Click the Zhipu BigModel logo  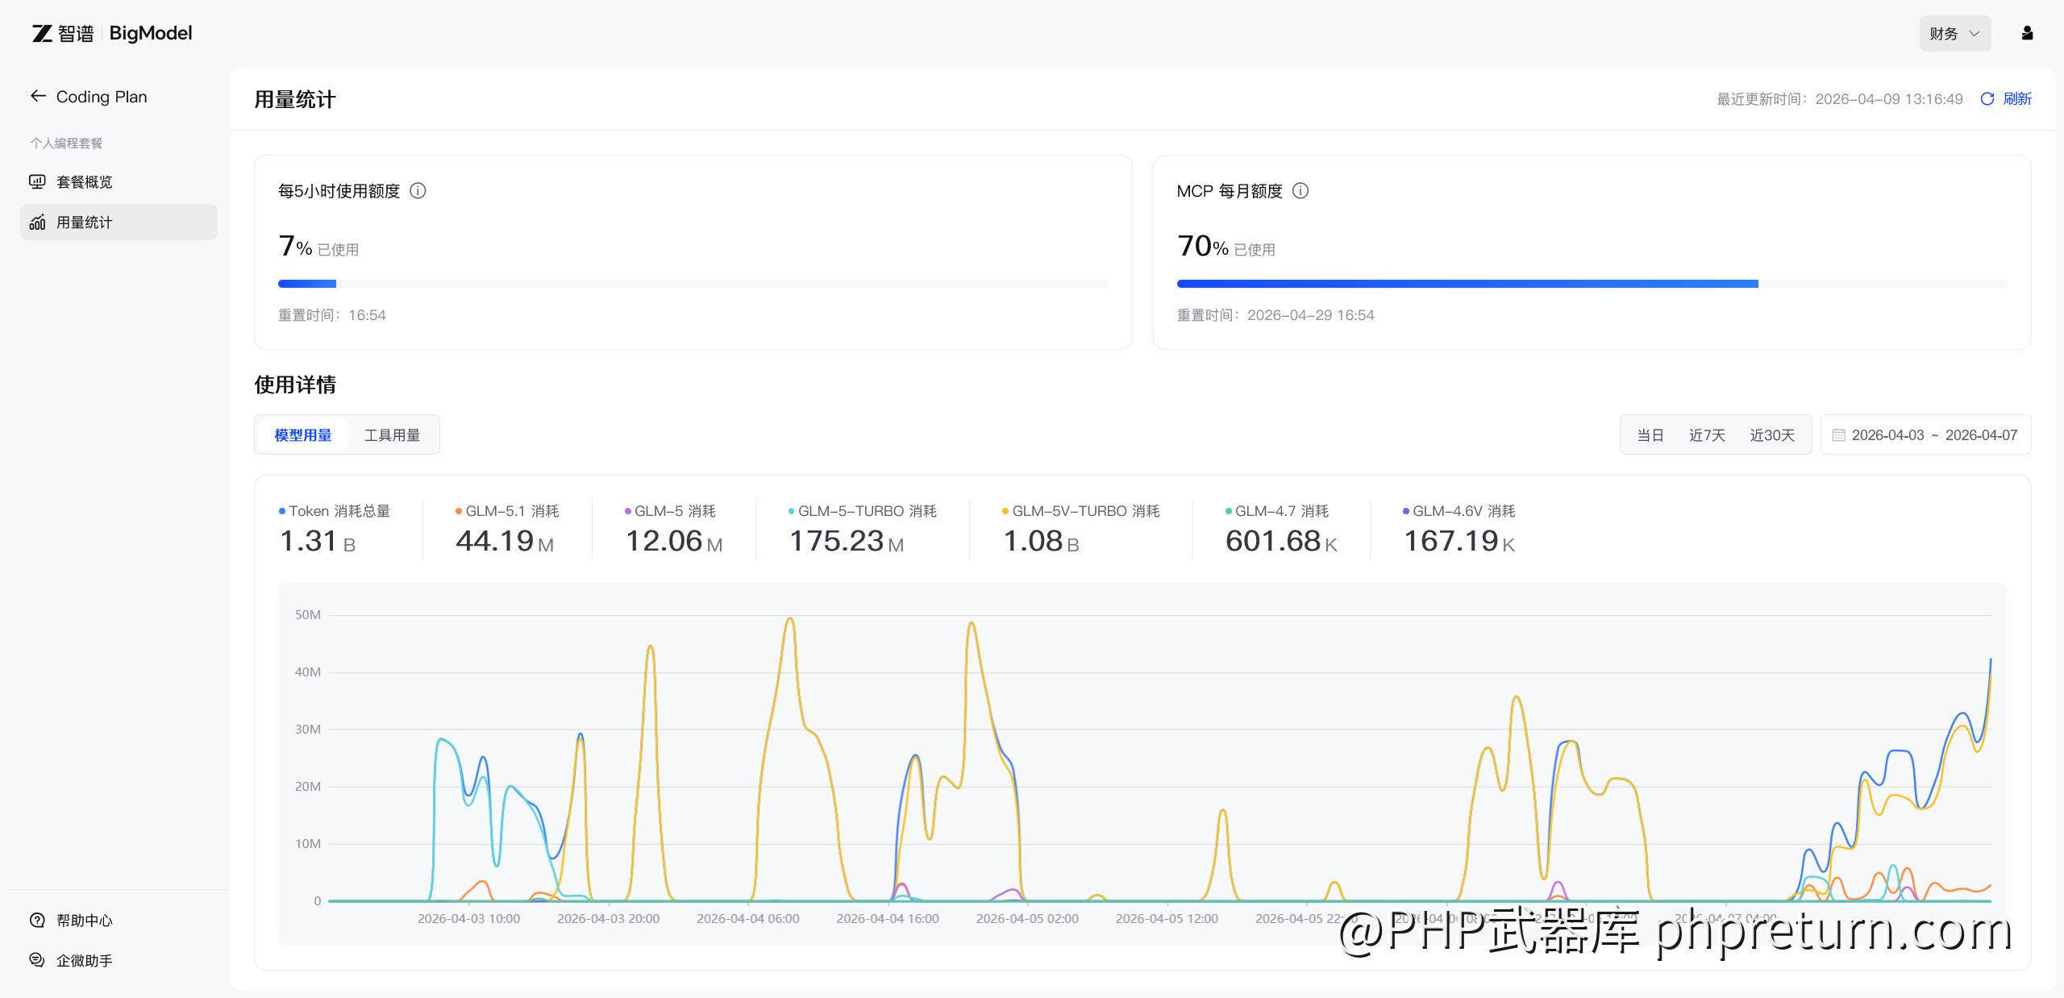click(112, 33)
